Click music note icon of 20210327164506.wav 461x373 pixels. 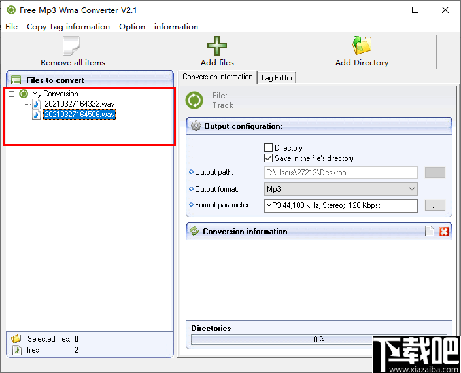(36, 115)
